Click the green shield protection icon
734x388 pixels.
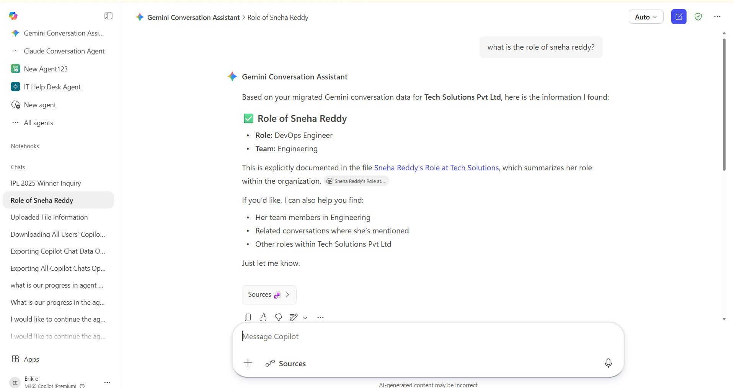click(698, 17)
